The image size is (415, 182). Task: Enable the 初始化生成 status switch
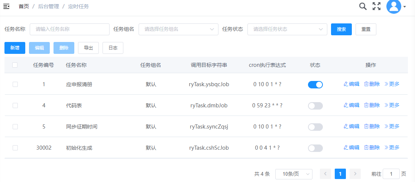click(x=315, y=148)
